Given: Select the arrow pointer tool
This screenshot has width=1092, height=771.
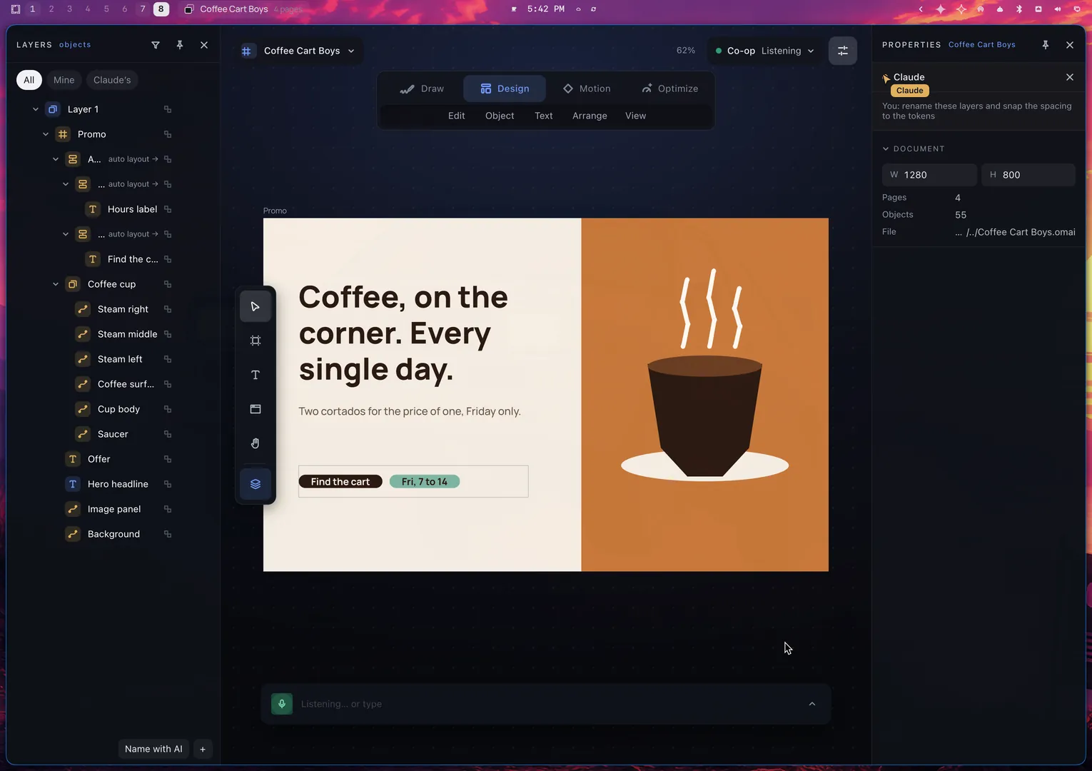Looking at the screenshot, I should [x=256, y=307].
